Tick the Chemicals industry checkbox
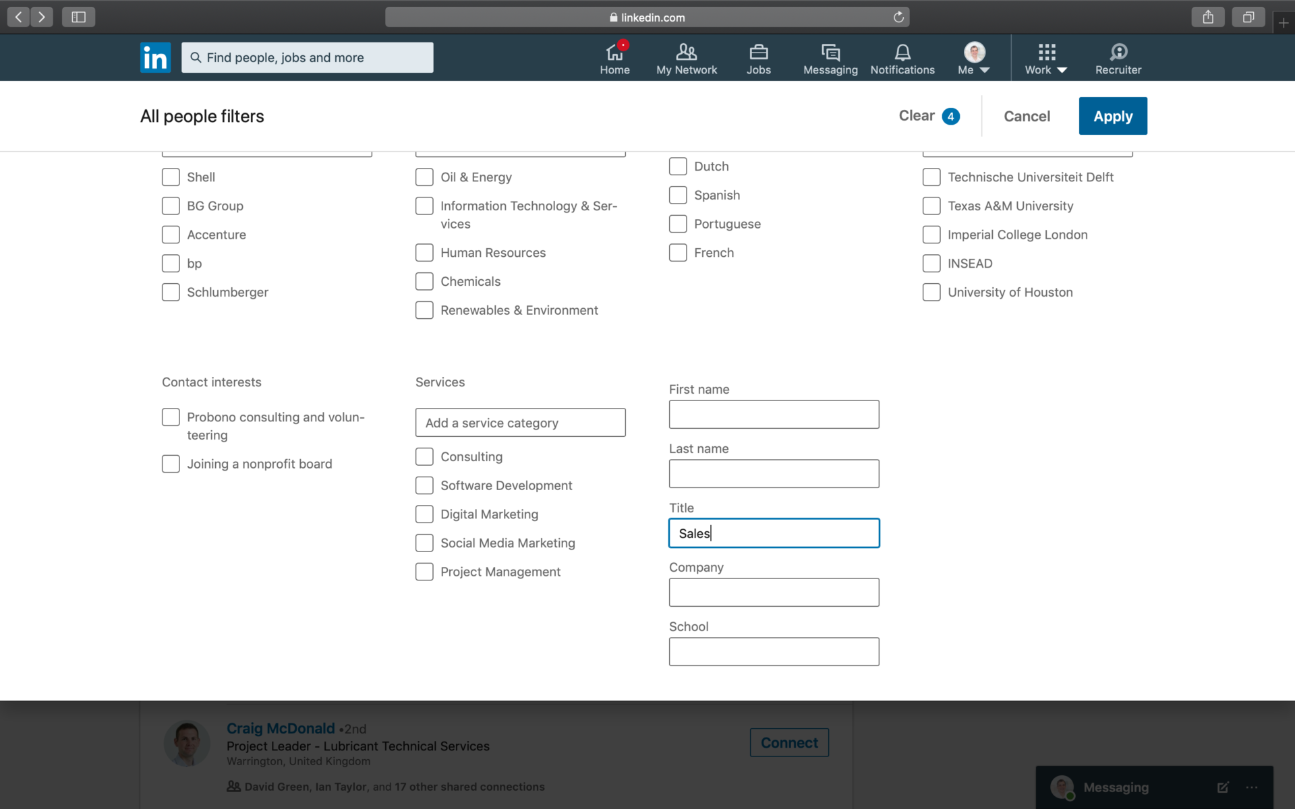The width and height of the screenshot is (1295, 809). tap(424, 281)
